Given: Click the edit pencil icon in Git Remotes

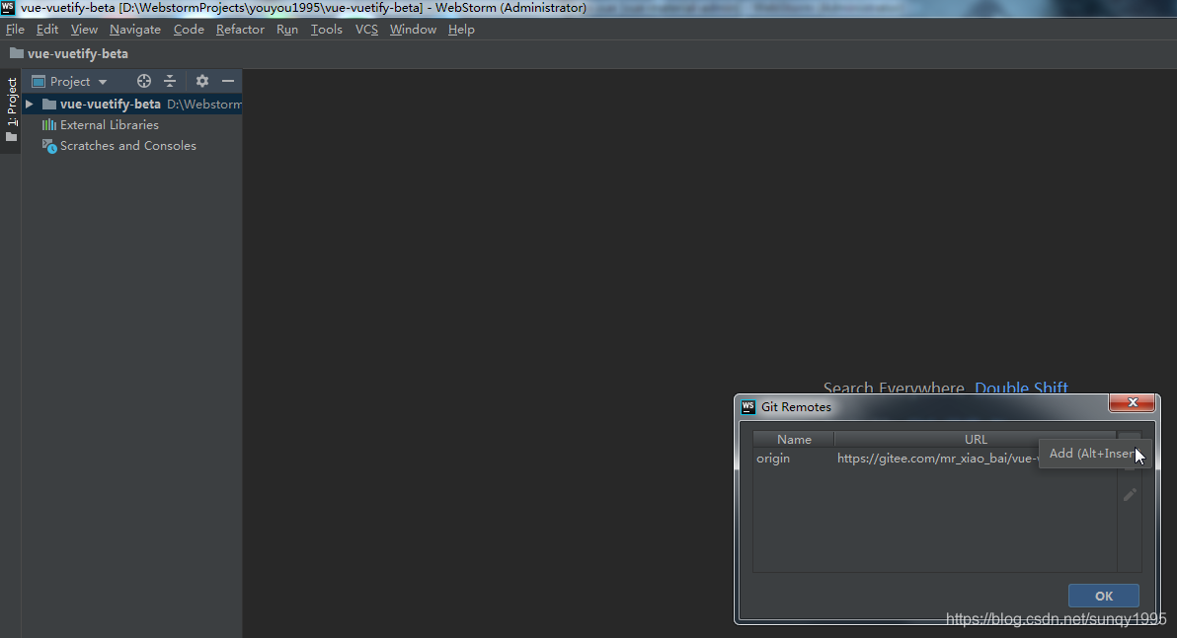Looking at the screenshot, I should point(1130,495).
